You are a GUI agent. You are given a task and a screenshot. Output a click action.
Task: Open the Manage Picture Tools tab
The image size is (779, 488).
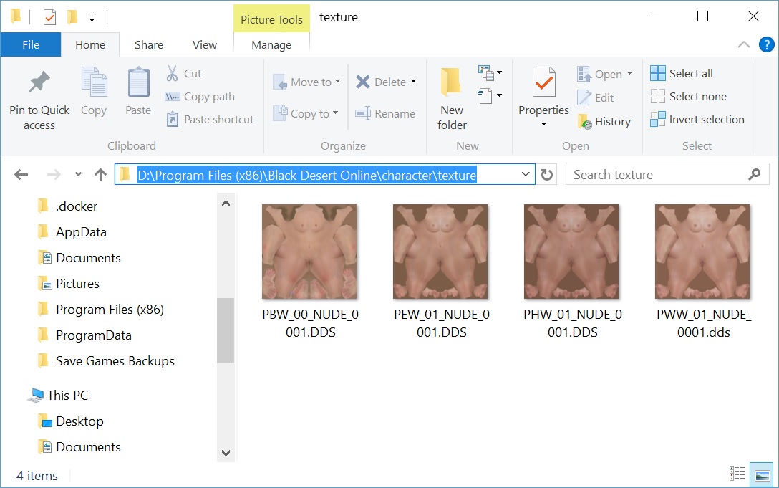click(271, 44)
